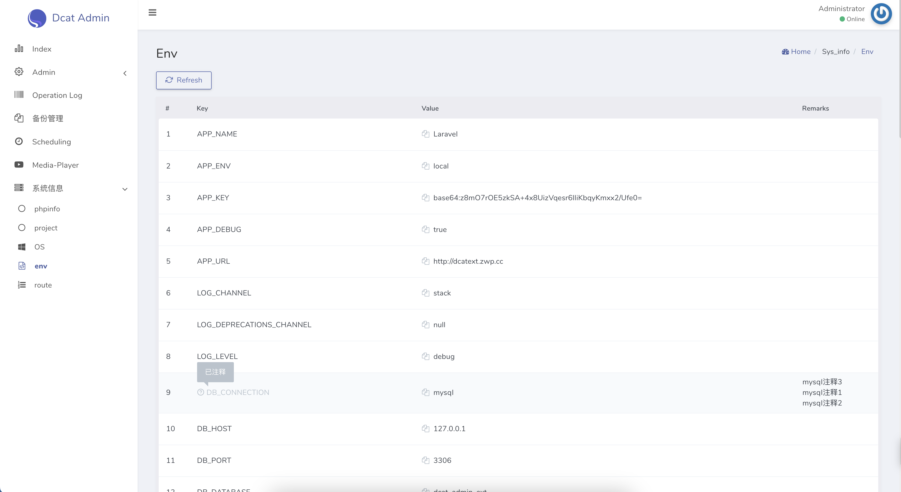
Task: Collapse the 系统信息 menu section
Action: click(x=125, y=189)
